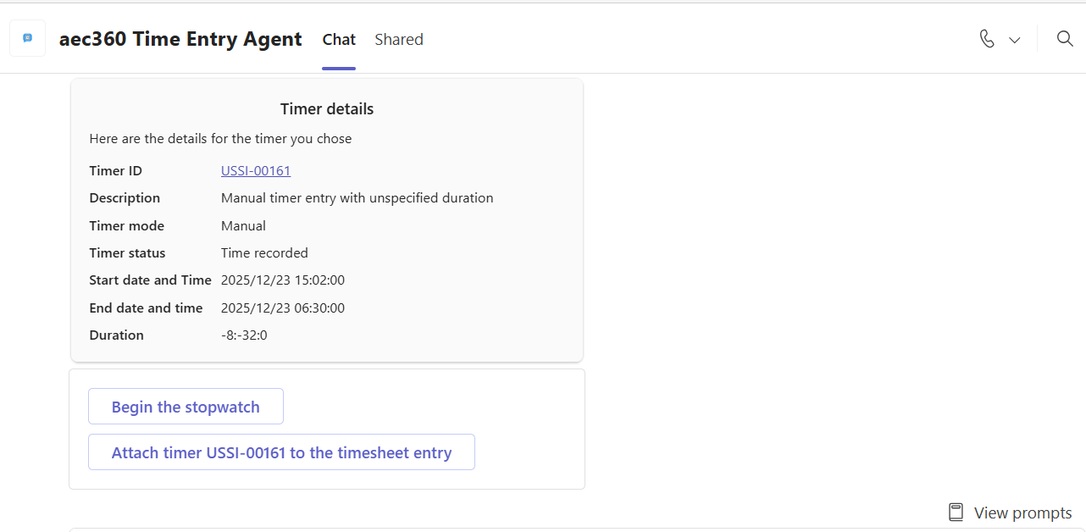Click the aec360 Time Entry Agent title

click(180, 39)
